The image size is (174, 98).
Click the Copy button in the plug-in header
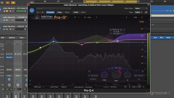pos(60,12)
